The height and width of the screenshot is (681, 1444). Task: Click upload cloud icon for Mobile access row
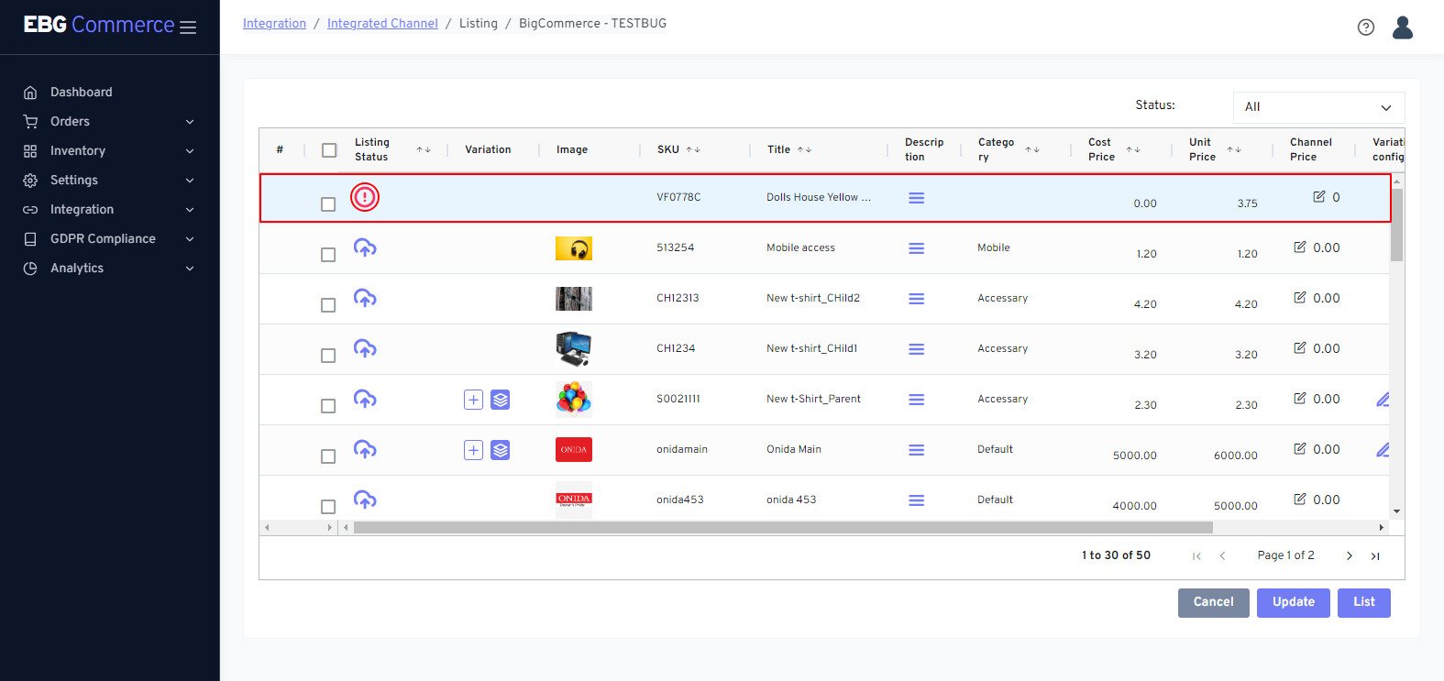[x=365, y=247]
